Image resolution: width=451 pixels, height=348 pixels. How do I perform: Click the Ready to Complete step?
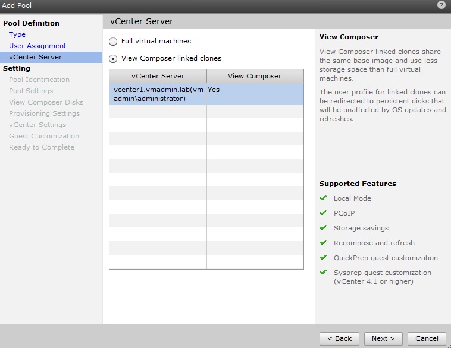pos(42,147)
